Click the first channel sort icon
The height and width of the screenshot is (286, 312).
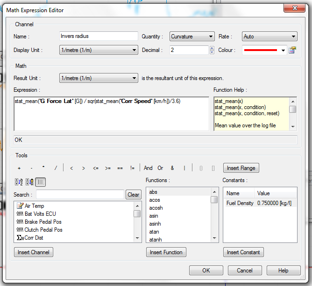pos(19,182)
